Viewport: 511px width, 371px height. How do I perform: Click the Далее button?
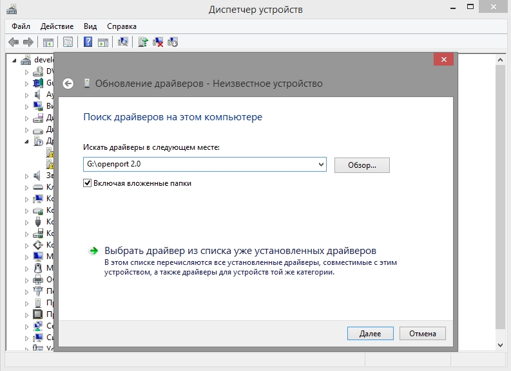(371, 334)
